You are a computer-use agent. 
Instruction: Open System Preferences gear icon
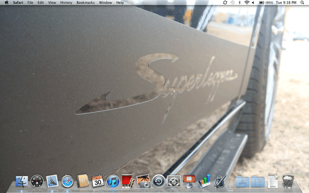click(174, 181)
